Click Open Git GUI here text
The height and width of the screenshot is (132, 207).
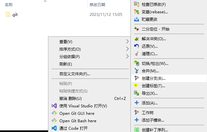77,114
